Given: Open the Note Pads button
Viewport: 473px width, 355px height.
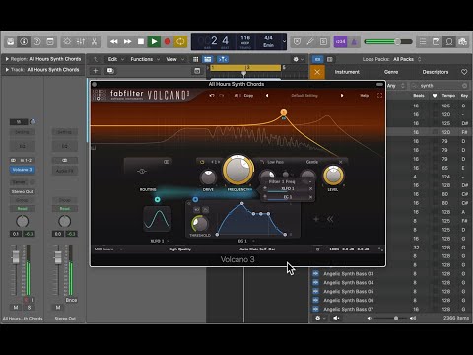Looking at the screenshot, I should [x=436, y=41].
